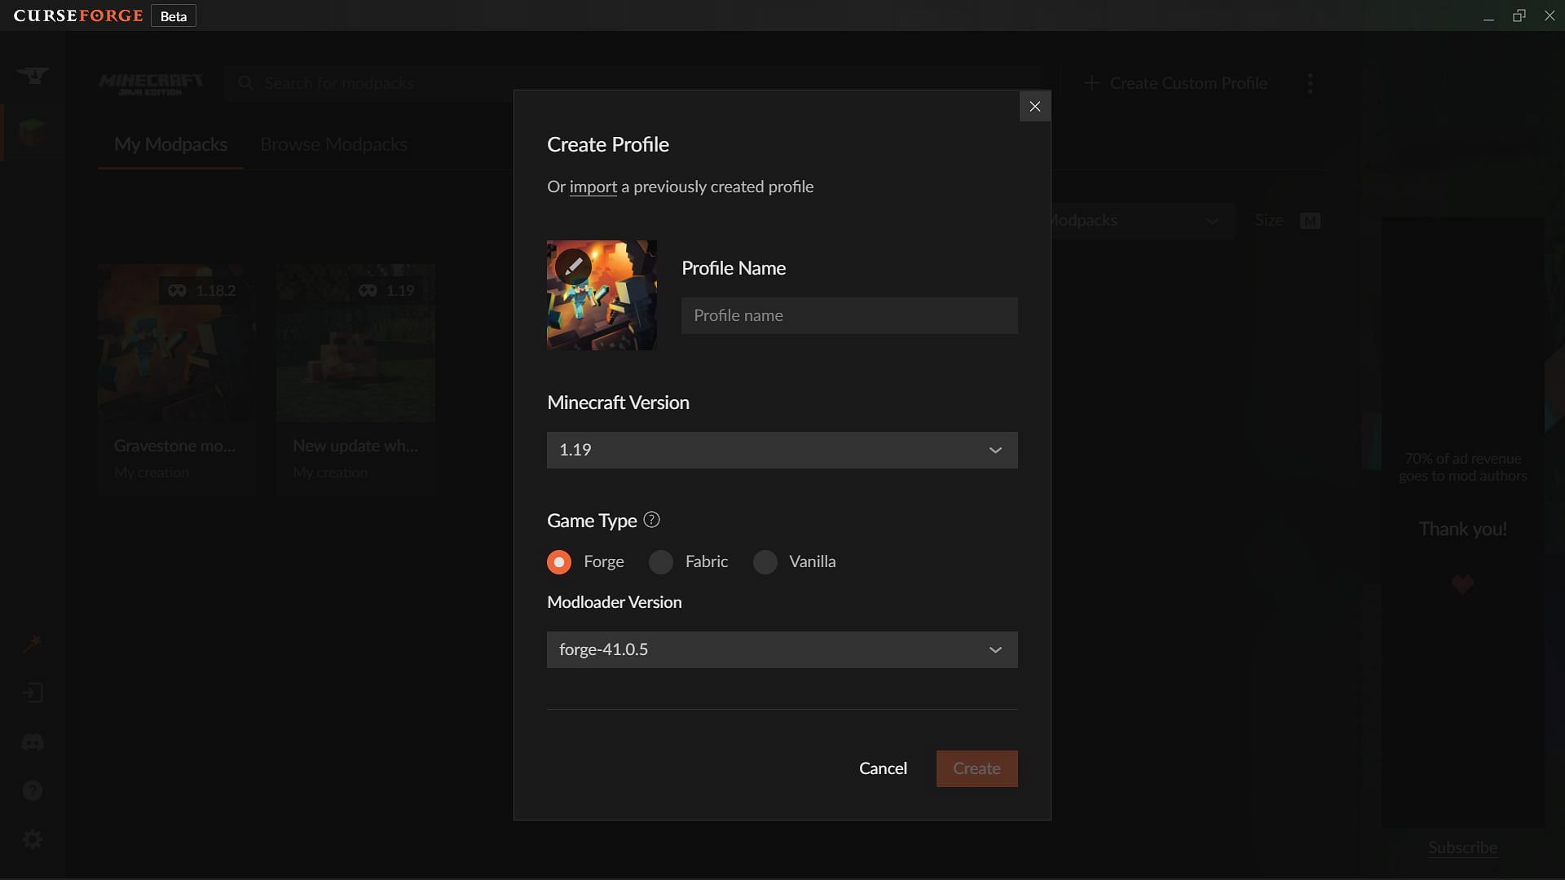1565x880 pixels.
Task: Click the Create button to confirm profile
Action: point(976,768)
